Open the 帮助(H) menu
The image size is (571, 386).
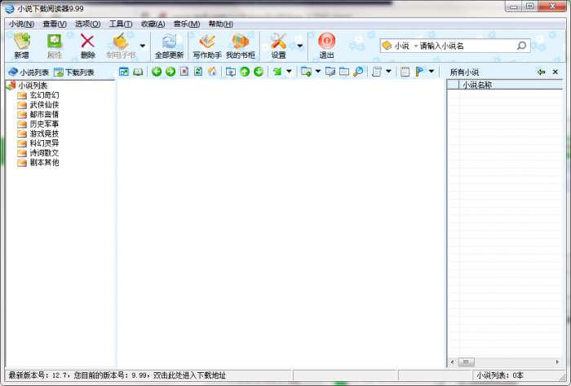[221, 24]
